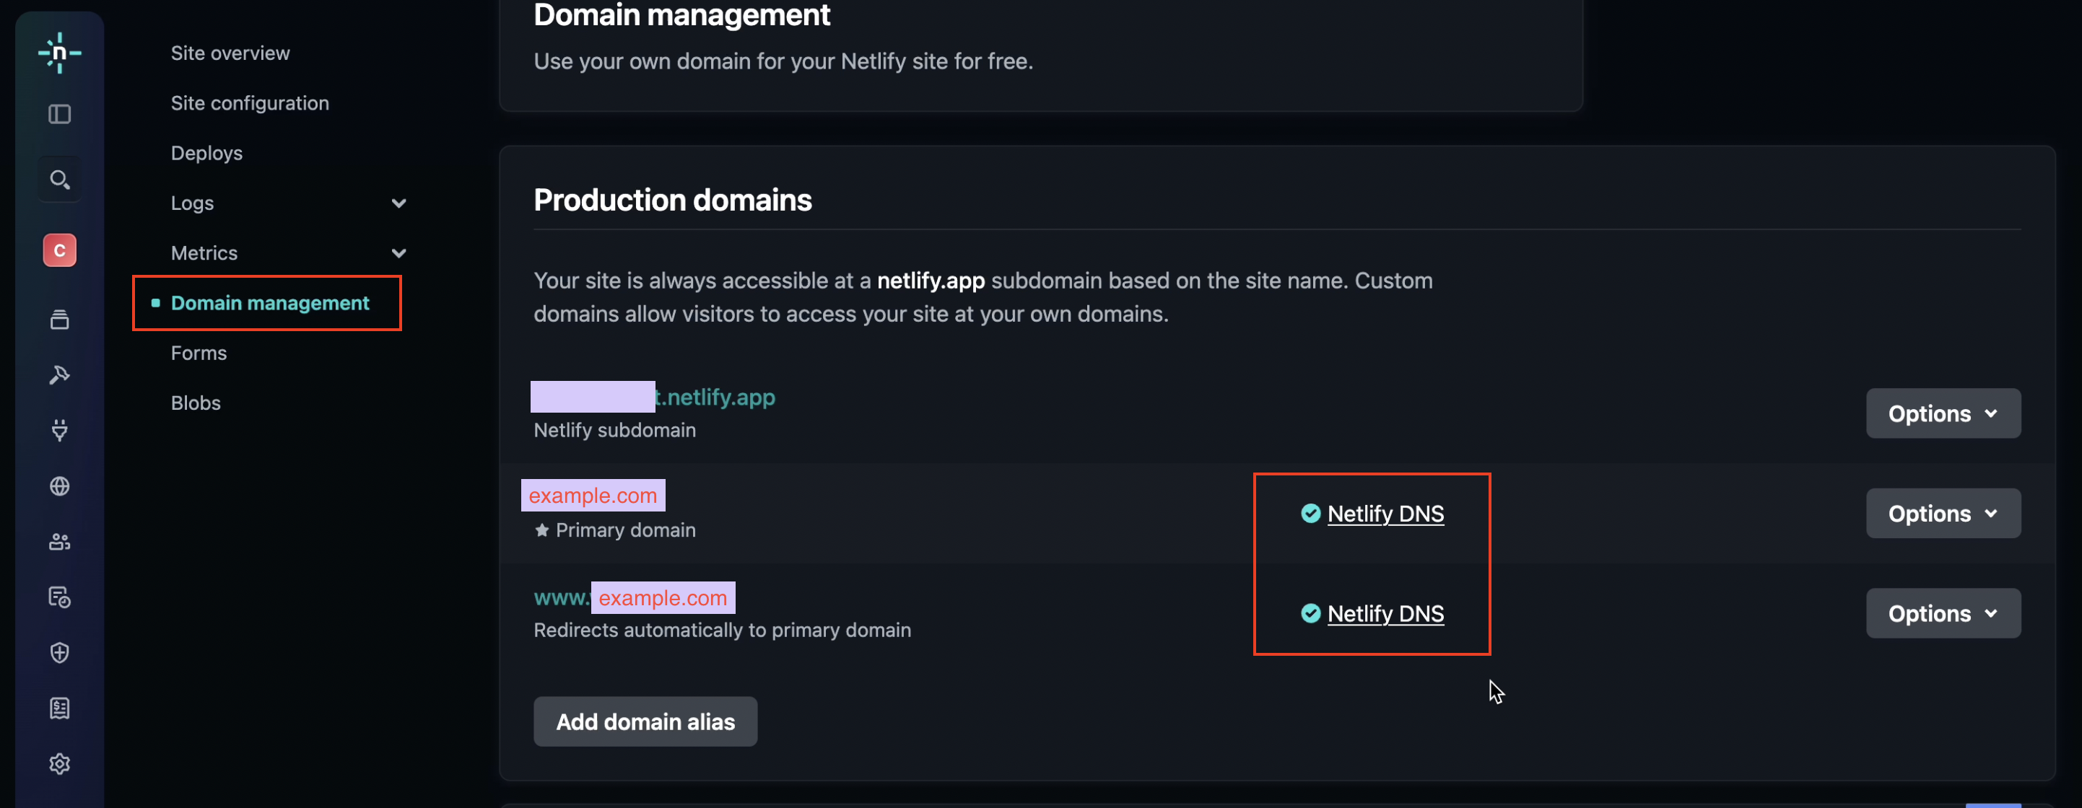Click the "Netlify subdomain" label
The height and width of the screenshot is (808, 2082).
point(614,430)
